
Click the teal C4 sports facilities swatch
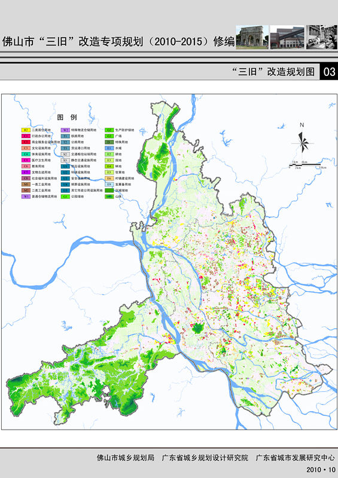pos(26,154)
